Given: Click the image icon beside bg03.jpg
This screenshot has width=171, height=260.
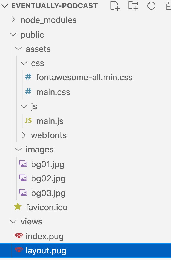Looking at the screenshot, I should 23,193.
